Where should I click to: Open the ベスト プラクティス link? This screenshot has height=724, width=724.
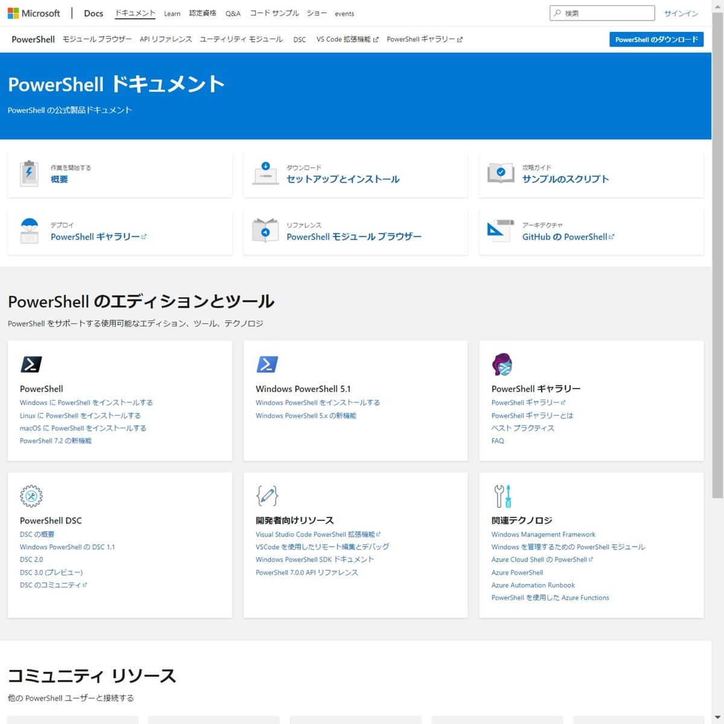522,428
